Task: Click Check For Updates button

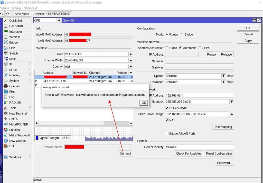Action: [189, 154]
